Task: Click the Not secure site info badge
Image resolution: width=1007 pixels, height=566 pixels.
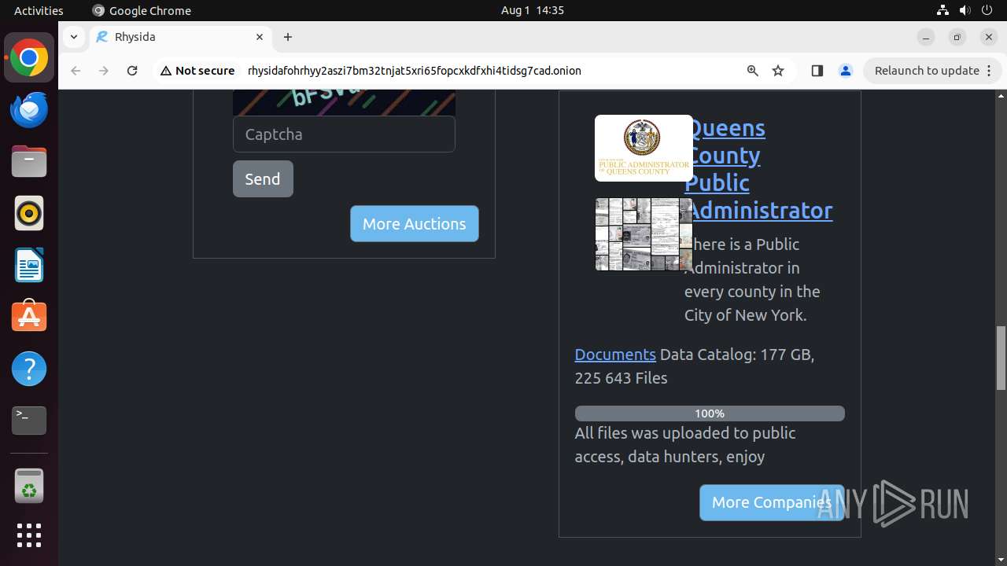Action: pyautogui.click(x=197, y=71)
